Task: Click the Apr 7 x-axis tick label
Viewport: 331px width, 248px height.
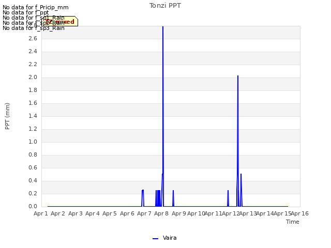Action: pyautogui.click(x=144, y=213)
